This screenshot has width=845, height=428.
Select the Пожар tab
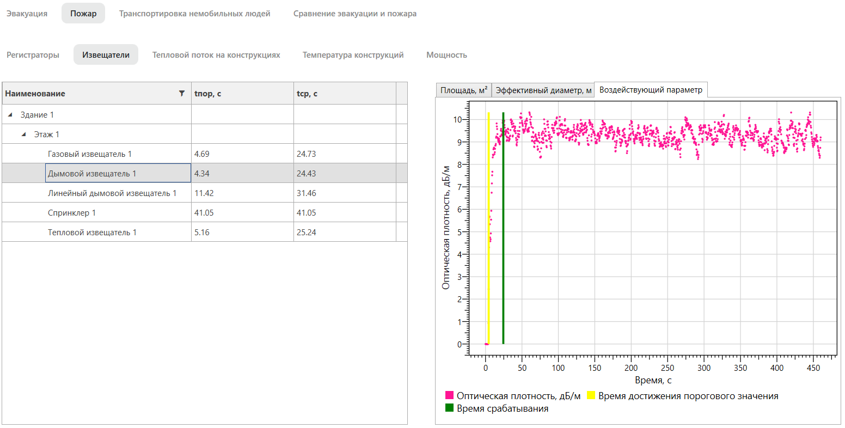point(83,14)
